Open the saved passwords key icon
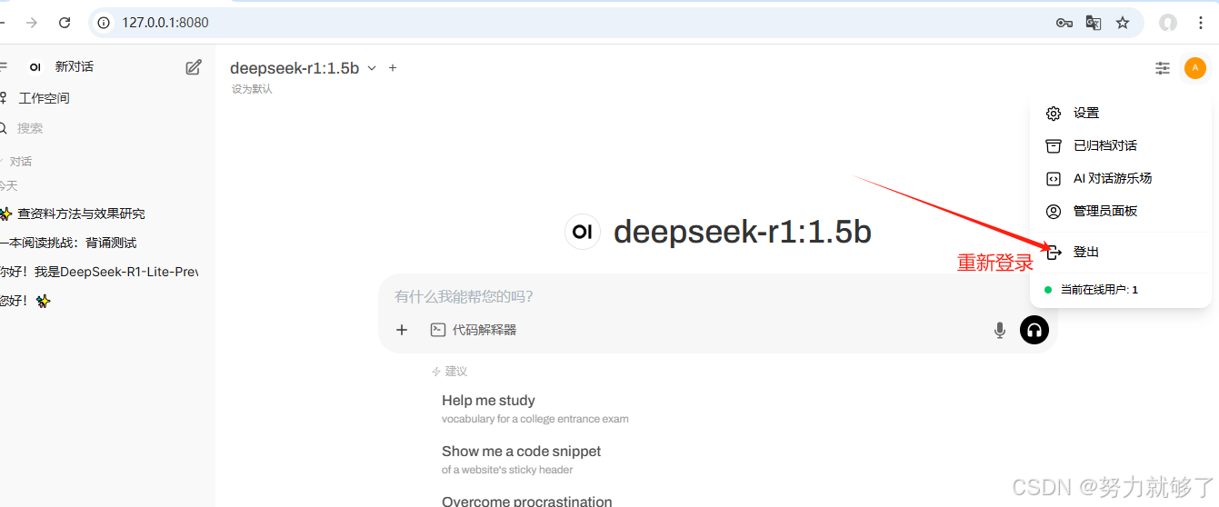This screenshot has height=507, width=1219. pyautogui.click(x=1064, y=23)
